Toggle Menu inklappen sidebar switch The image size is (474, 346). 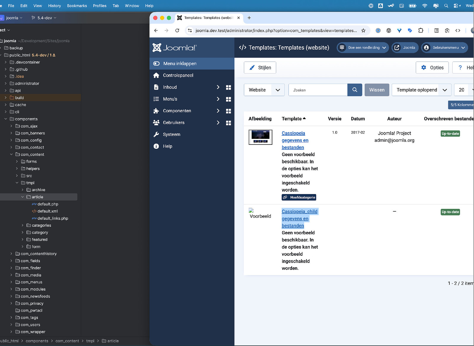point(156,64)
